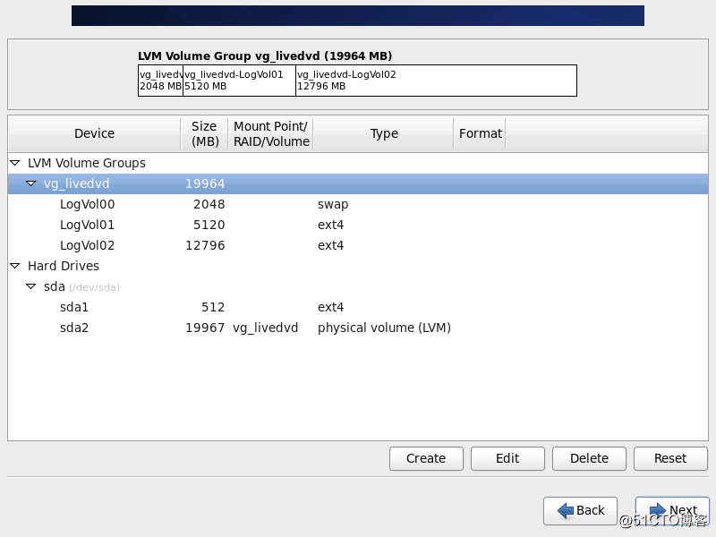The height and width of the screenshot is (537, 716).
Task: Select the LogVol01 logical volume row
Action: [358, 225]
